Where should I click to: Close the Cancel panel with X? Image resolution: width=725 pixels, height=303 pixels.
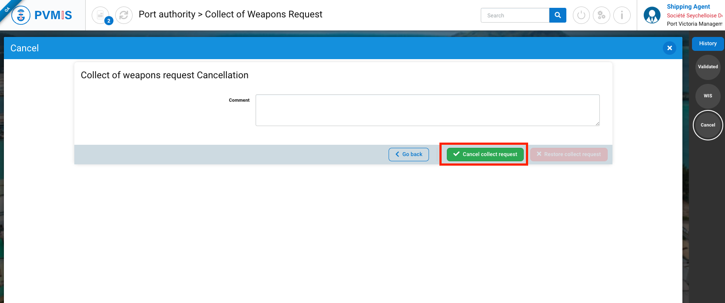669,48
